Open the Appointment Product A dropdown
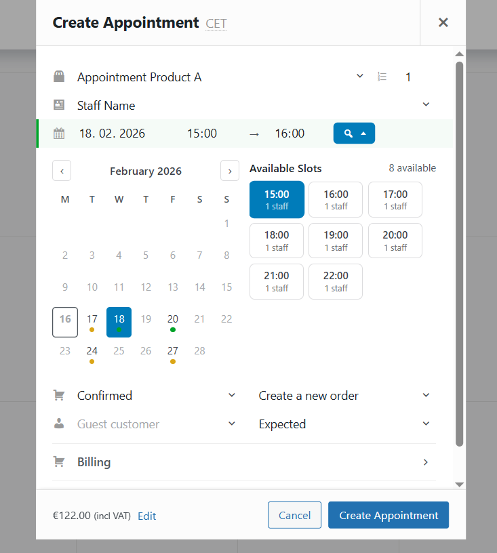Screen dimensions: 497x553 (x=359, y=77)
